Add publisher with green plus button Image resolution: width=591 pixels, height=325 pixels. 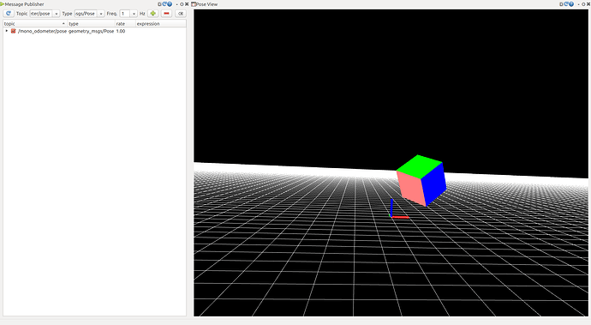[x=152, y=14]
